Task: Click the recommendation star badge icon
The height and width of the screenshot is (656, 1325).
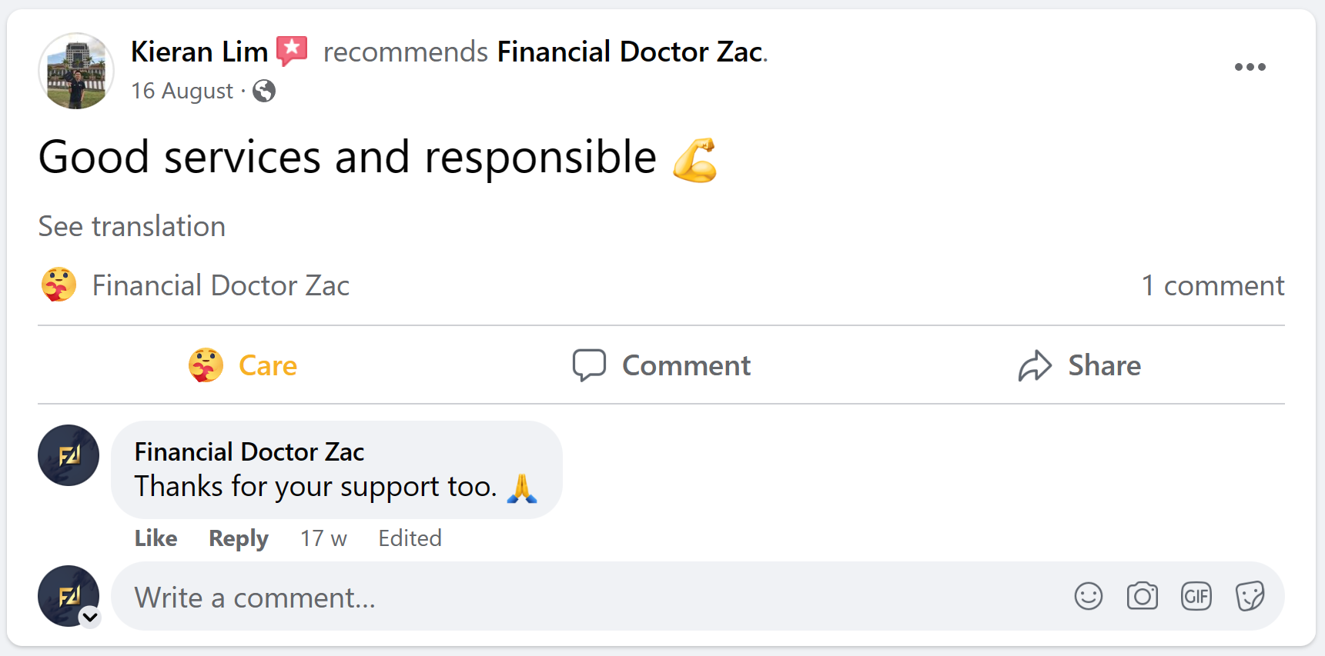Action: 292,51
